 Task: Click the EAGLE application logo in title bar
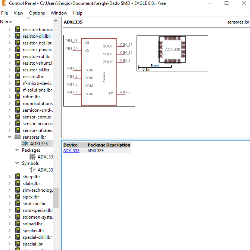[x=4, y=3]
